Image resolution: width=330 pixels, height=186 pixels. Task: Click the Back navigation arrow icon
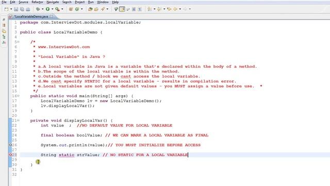pos(175,9)
